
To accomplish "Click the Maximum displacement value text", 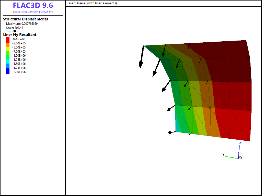I will point(22,24).
